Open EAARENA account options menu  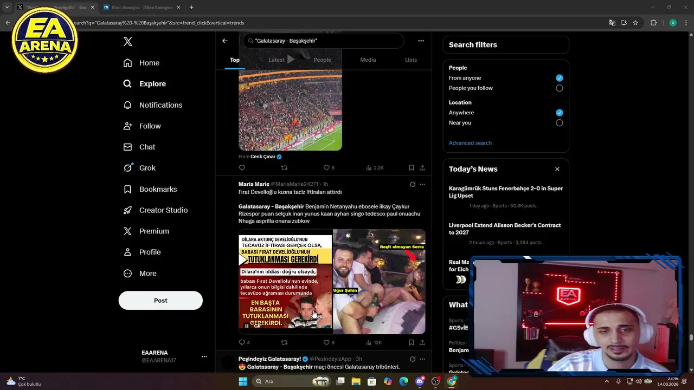tap(204, 356)
